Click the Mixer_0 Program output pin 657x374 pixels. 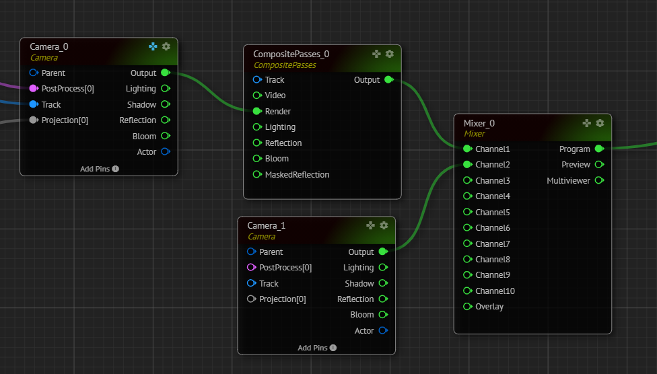[598, 149]
